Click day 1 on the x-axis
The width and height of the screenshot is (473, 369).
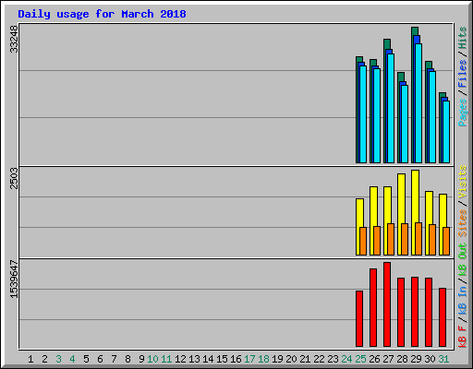click(x=30, y=359)
